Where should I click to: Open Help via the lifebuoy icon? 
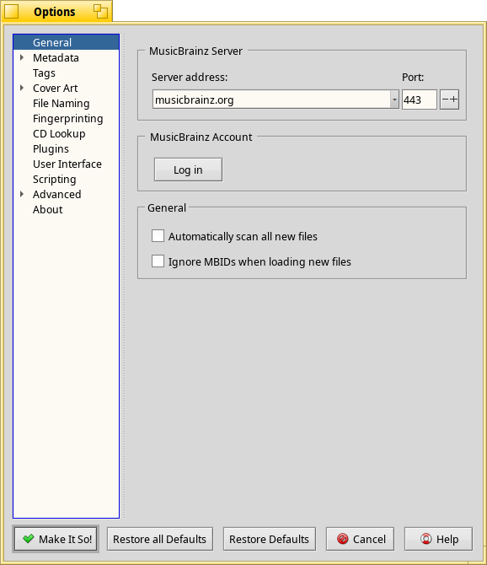click(438, 539)
